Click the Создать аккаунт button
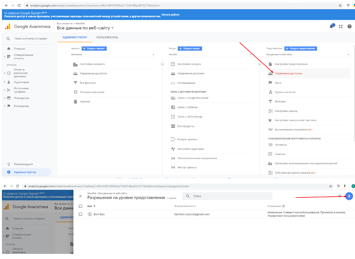355x259 pixels. click(x=94, y=49)
